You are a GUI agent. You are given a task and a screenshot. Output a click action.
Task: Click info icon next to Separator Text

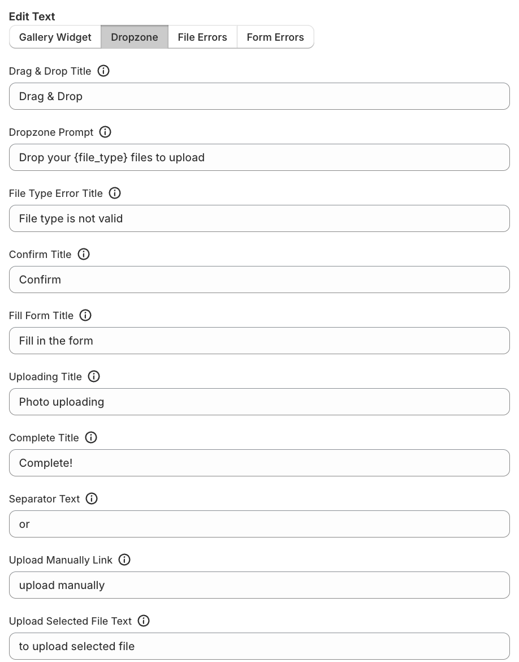(92, 499)
